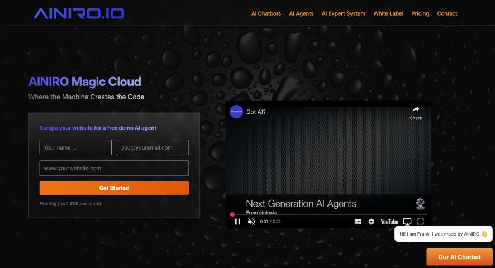Viewport: 495px width, 268px height.
Task: Open the White Label page
Action: [388, 13]
